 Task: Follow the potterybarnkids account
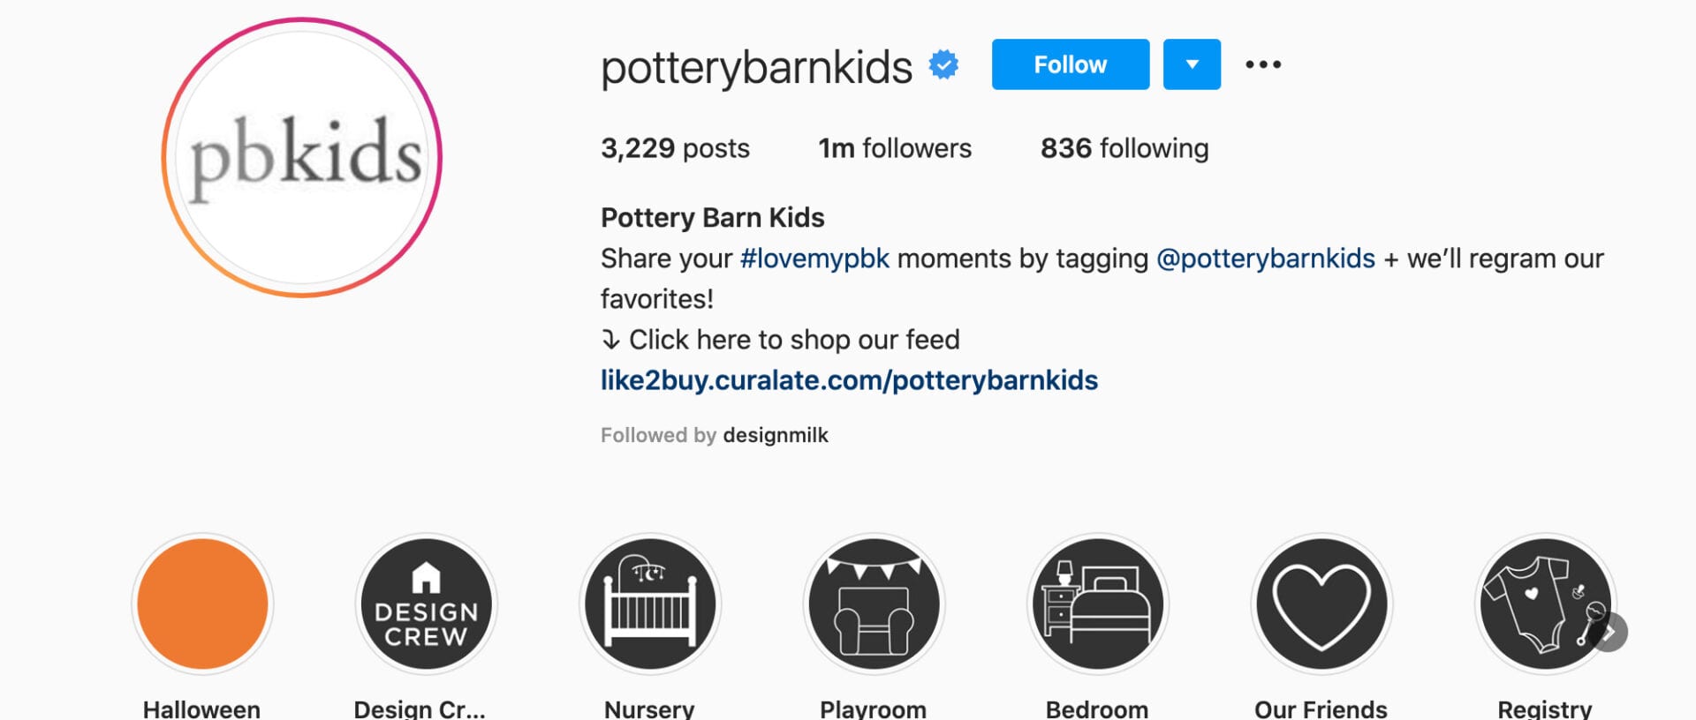[x=1071, y=64]
